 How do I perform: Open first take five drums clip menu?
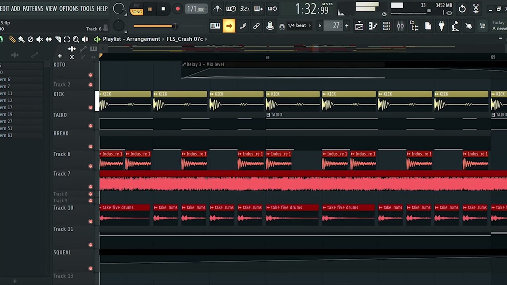coord(101,207)
